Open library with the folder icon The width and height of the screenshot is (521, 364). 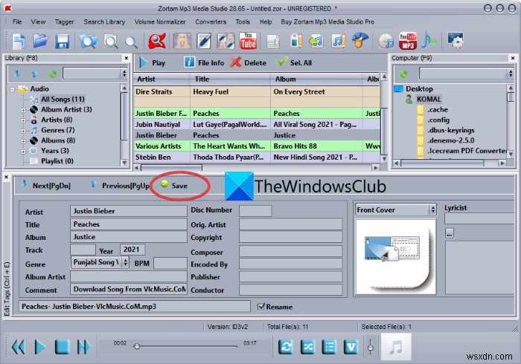[40, 42]
